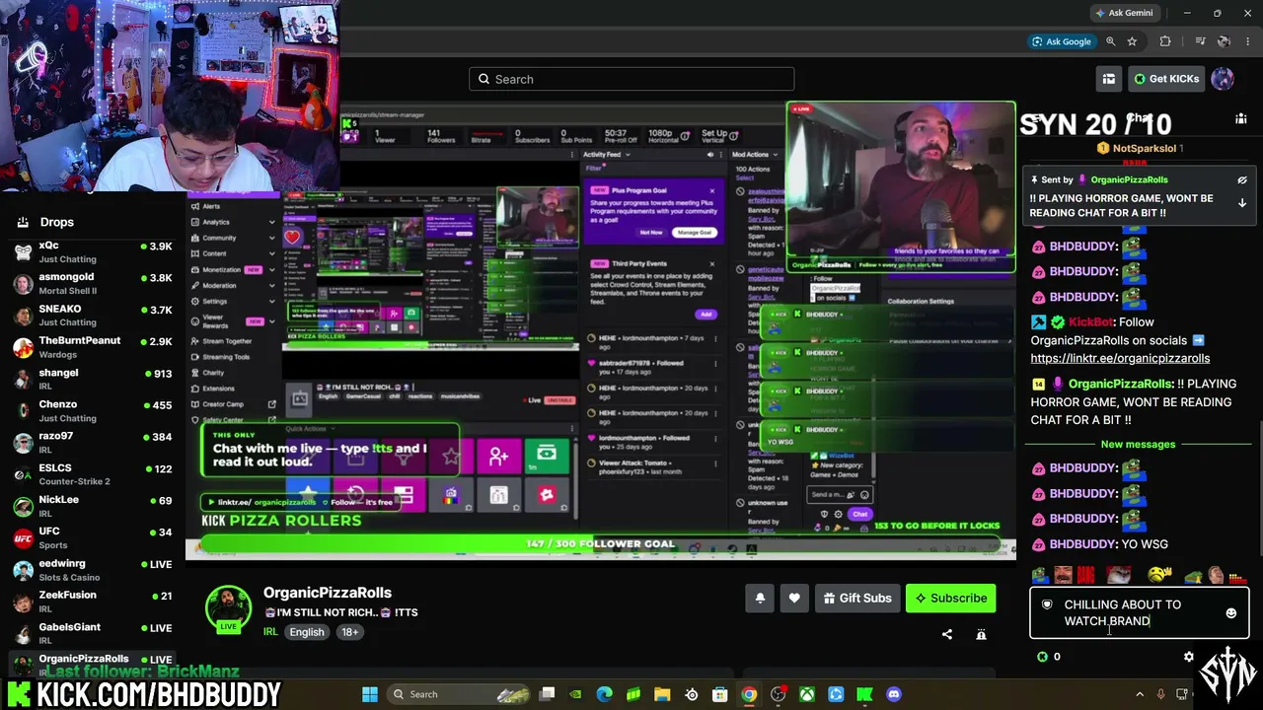Open the Chrome profile avatar

(1224, 41)
